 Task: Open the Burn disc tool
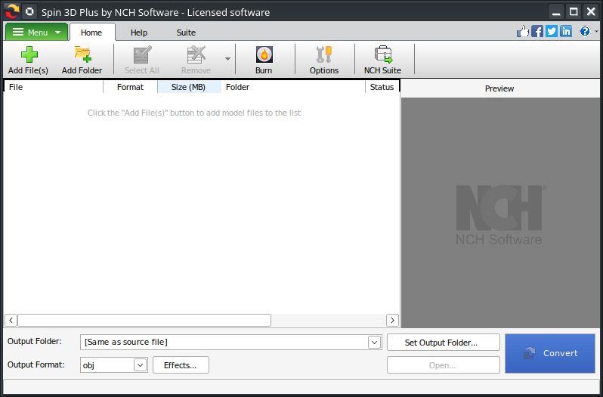(264, 60)
